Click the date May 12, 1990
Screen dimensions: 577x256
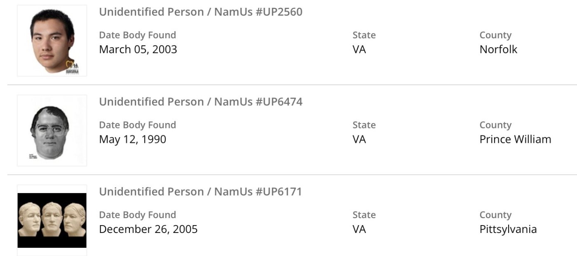(x=132, y=139)
